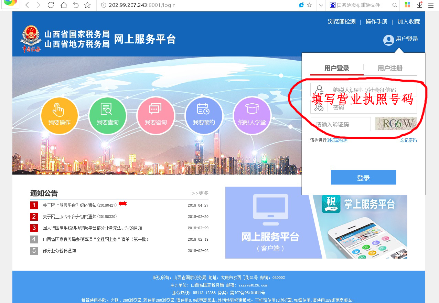Open the browser hamburger menu
Screen dimensions: 439x303
431,5
